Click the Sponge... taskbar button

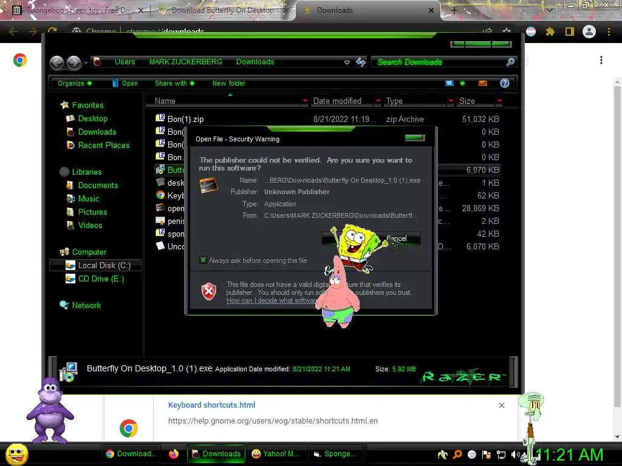tap(335, 454)
